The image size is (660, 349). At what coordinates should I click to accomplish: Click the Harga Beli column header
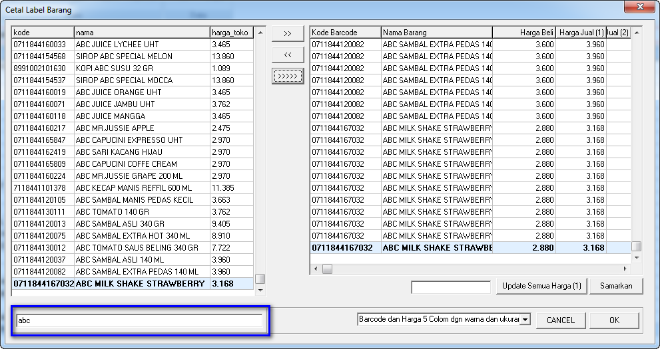coord(524,33)
